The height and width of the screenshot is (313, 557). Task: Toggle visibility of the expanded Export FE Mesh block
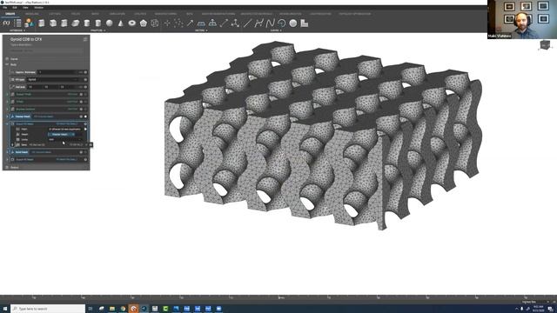[85, 123]
